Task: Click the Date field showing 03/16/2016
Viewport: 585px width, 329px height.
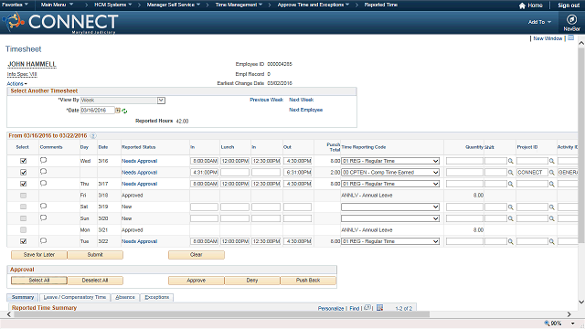Action: (98, 111)
